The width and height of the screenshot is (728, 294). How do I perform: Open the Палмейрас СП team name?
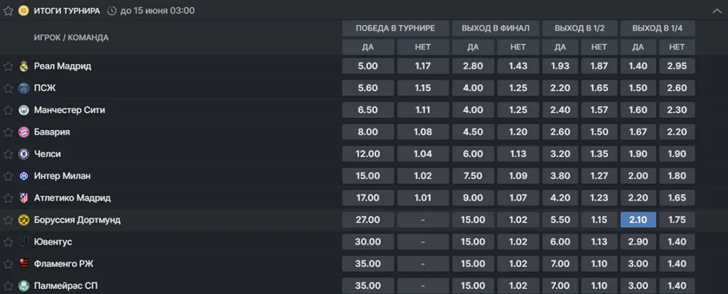pyautogui.click(x=64, y=286)
